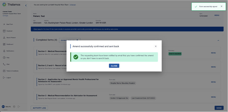Open Dashboard in the sidebar

point(10,44)
